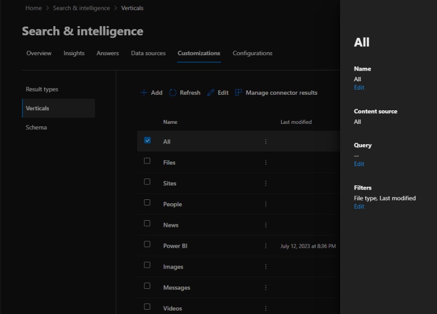Click the Add button label
This screenshot has width=437, height=314.
pyautogui.click(x=156, y=93)
